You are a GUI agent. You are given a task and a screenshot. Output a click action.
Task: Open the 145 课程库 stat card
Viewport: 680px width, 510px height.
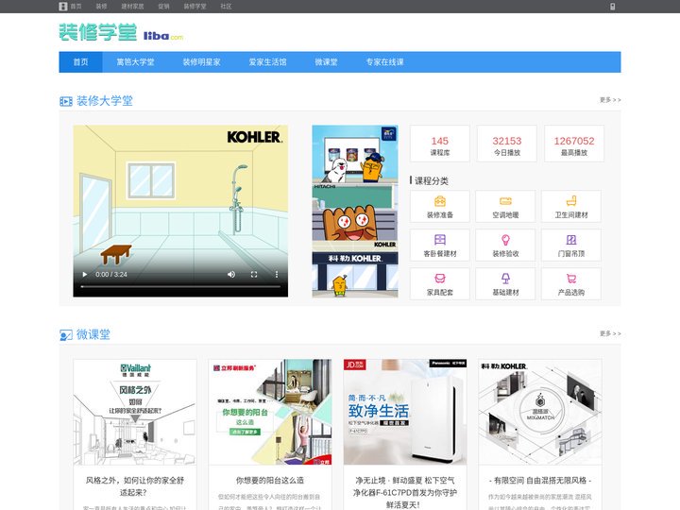440,144
